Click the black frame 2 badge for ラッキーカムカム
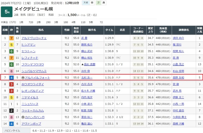203x133 pixels. point(11,111)
